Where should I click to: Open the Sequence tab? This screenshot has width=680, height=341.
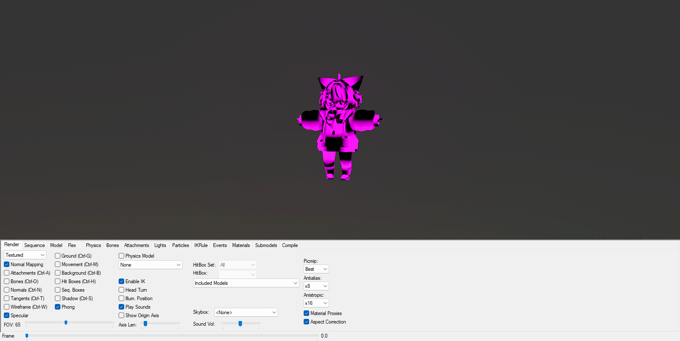[x=34, y=245]
